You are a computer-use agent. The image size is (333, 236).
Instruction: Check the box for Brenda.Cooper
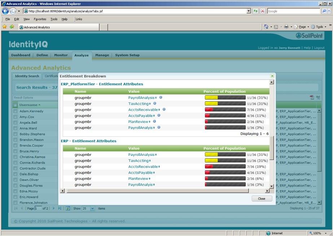click(x=15, y=145)
